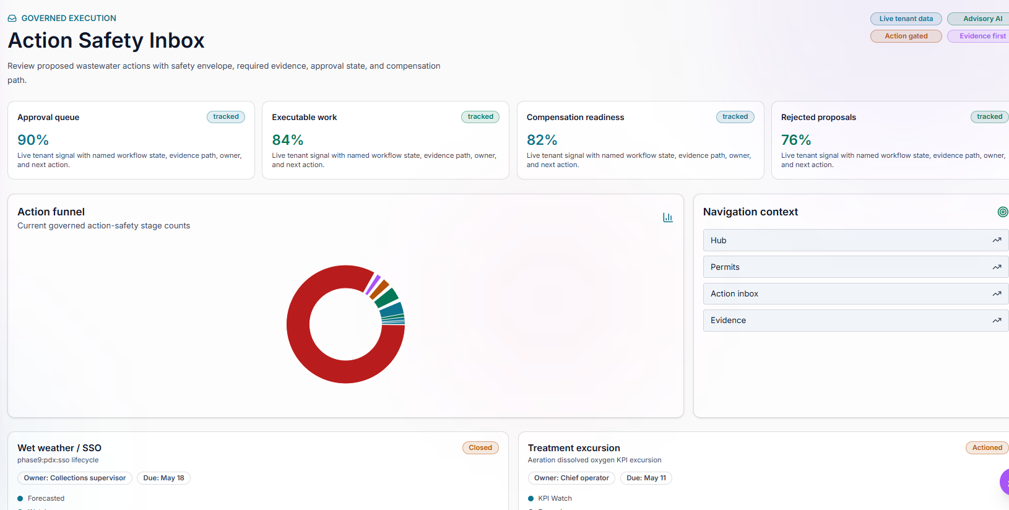Click the inbox icon beside Governed Execution
The width and height of the screenshot is (1009, 510).
(x=12, y=19)
